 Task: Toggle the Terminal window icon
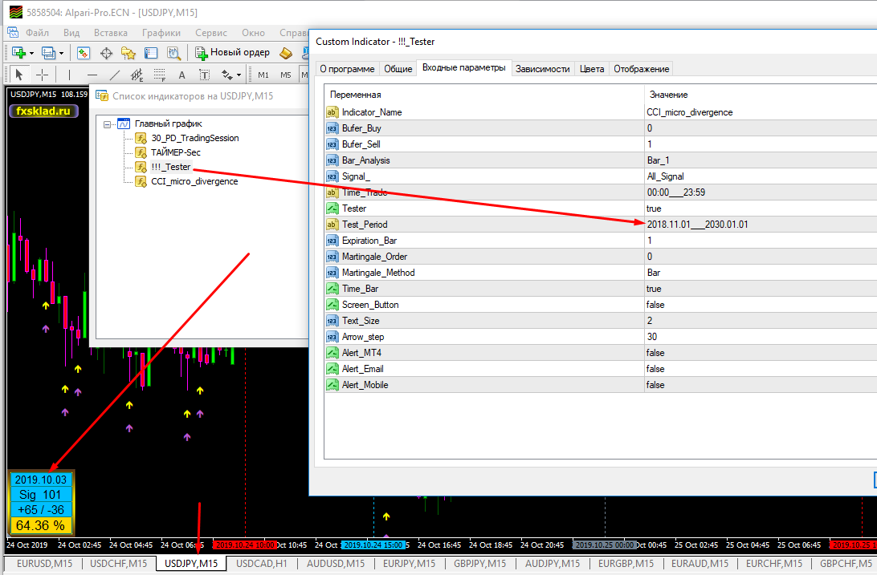click(151, 53)
